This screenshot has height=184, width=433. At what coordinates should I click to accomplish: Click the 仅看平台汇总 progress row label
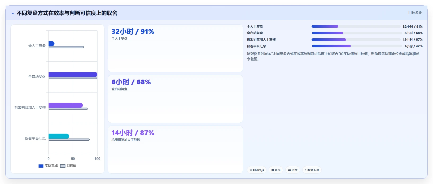coord(256,46)
